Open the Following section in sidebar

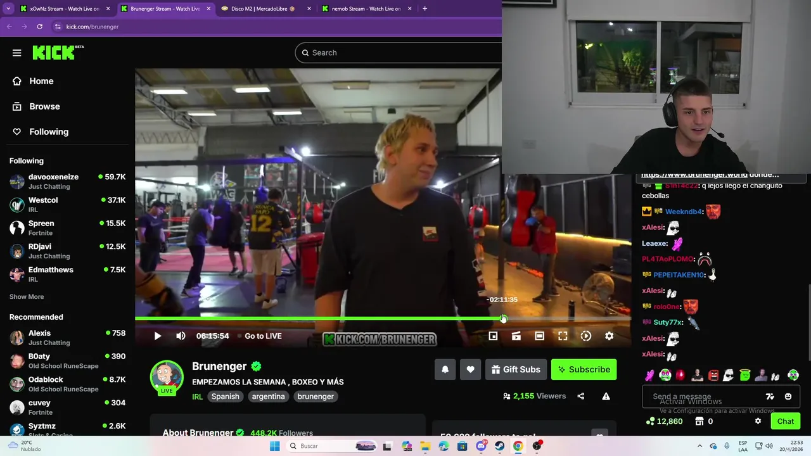[41, 132]
